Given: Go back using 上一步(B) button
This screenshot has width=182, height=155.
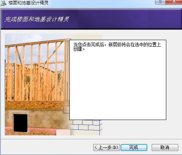Looking at the screenshot, I should [106, 147].
